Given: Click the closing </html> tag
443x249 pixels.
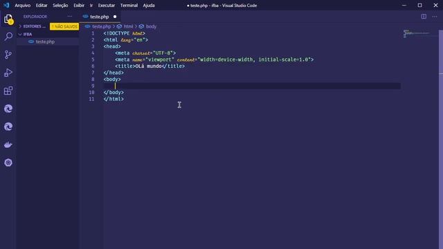Looking at the screenshot, I should (114, 99).
